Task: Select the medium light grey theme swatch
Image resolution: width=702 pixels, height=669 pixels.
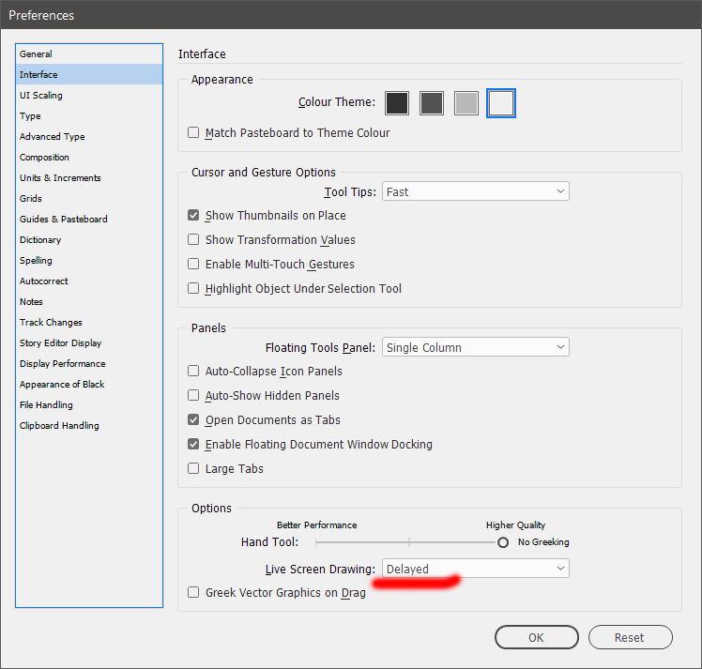Action: 466,103
